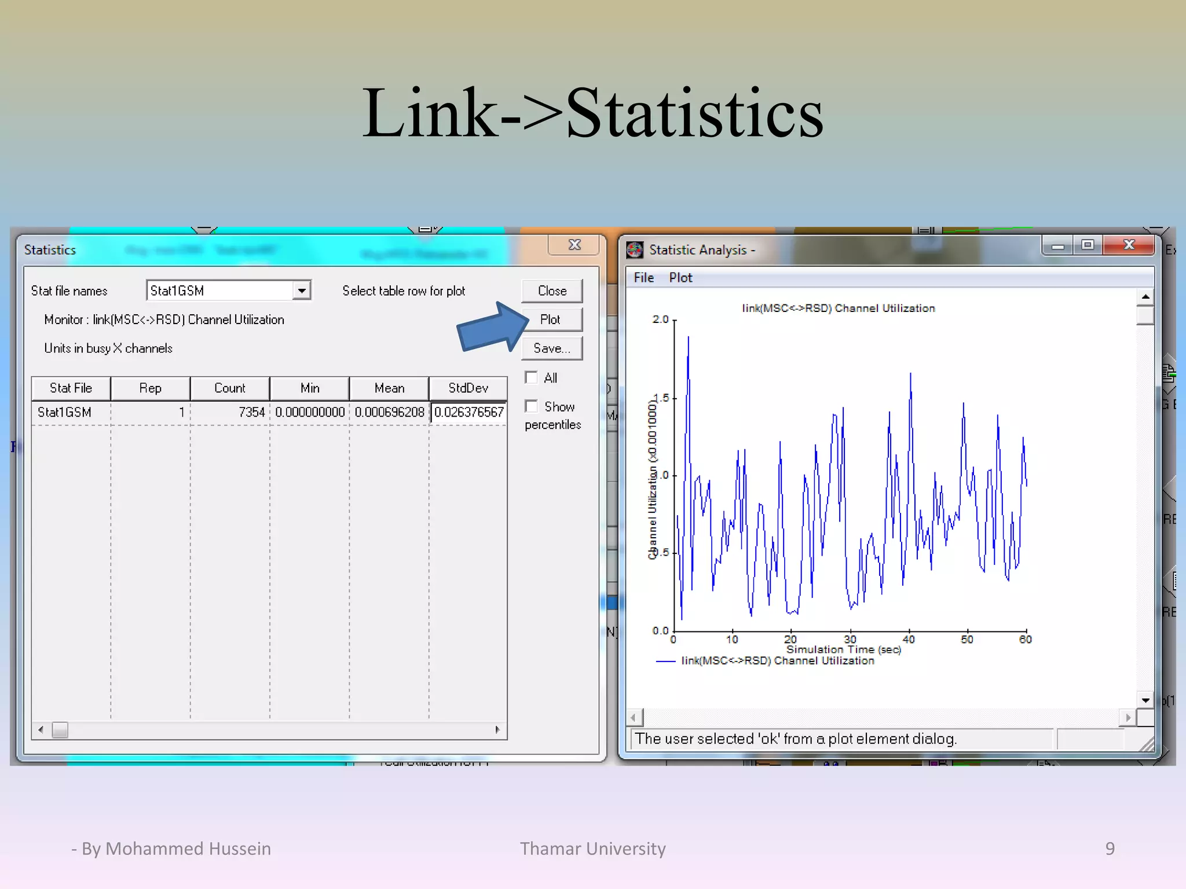Click plot area scroll down arrow
The width and height of the screenshot is (1186, 889).
click(x=1145, y=700)
